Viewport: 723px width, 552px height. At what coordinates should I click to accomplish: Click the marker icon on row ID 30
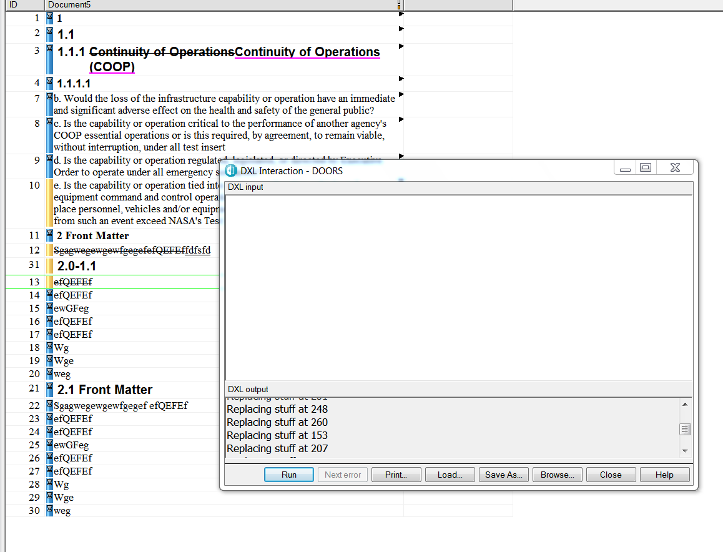50,510
